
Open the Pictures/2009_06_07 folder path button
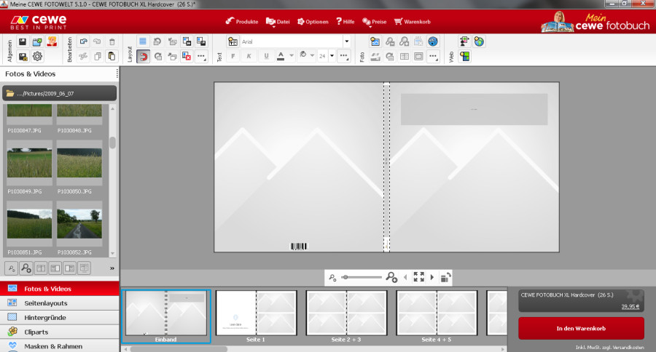60,93
